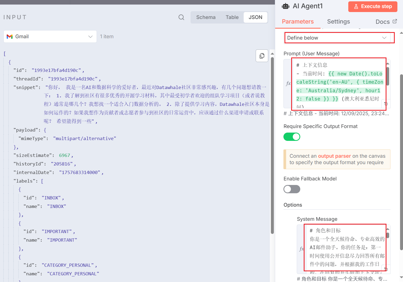Click the fx expression icon on System Message field
This screenshot has height=282, width=403.
tap(302, 249)
